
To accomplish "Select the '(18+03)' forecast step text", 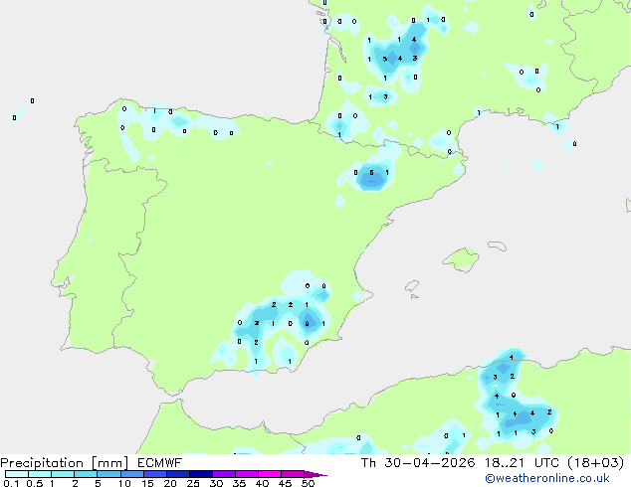I will [596, 463].
